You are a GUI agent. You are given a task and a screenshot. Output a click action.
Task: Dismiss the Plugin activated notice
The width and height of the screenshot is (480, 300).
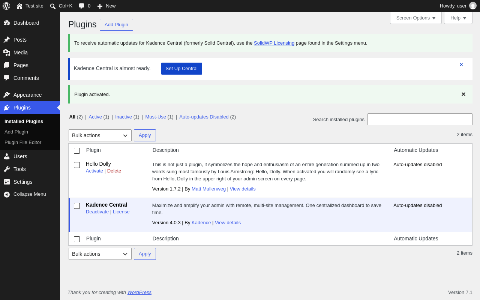coord(463,94)
